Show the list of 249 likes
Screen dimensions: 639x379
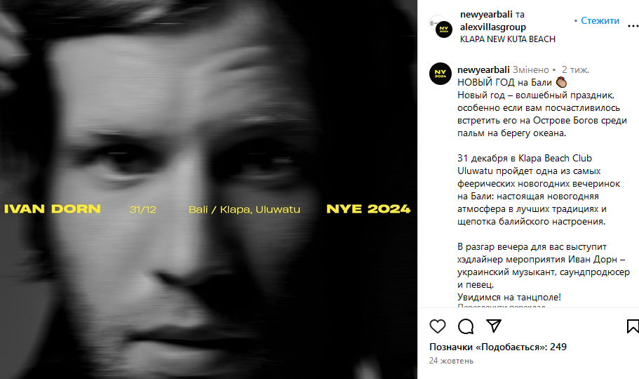(x=498, y=347)
